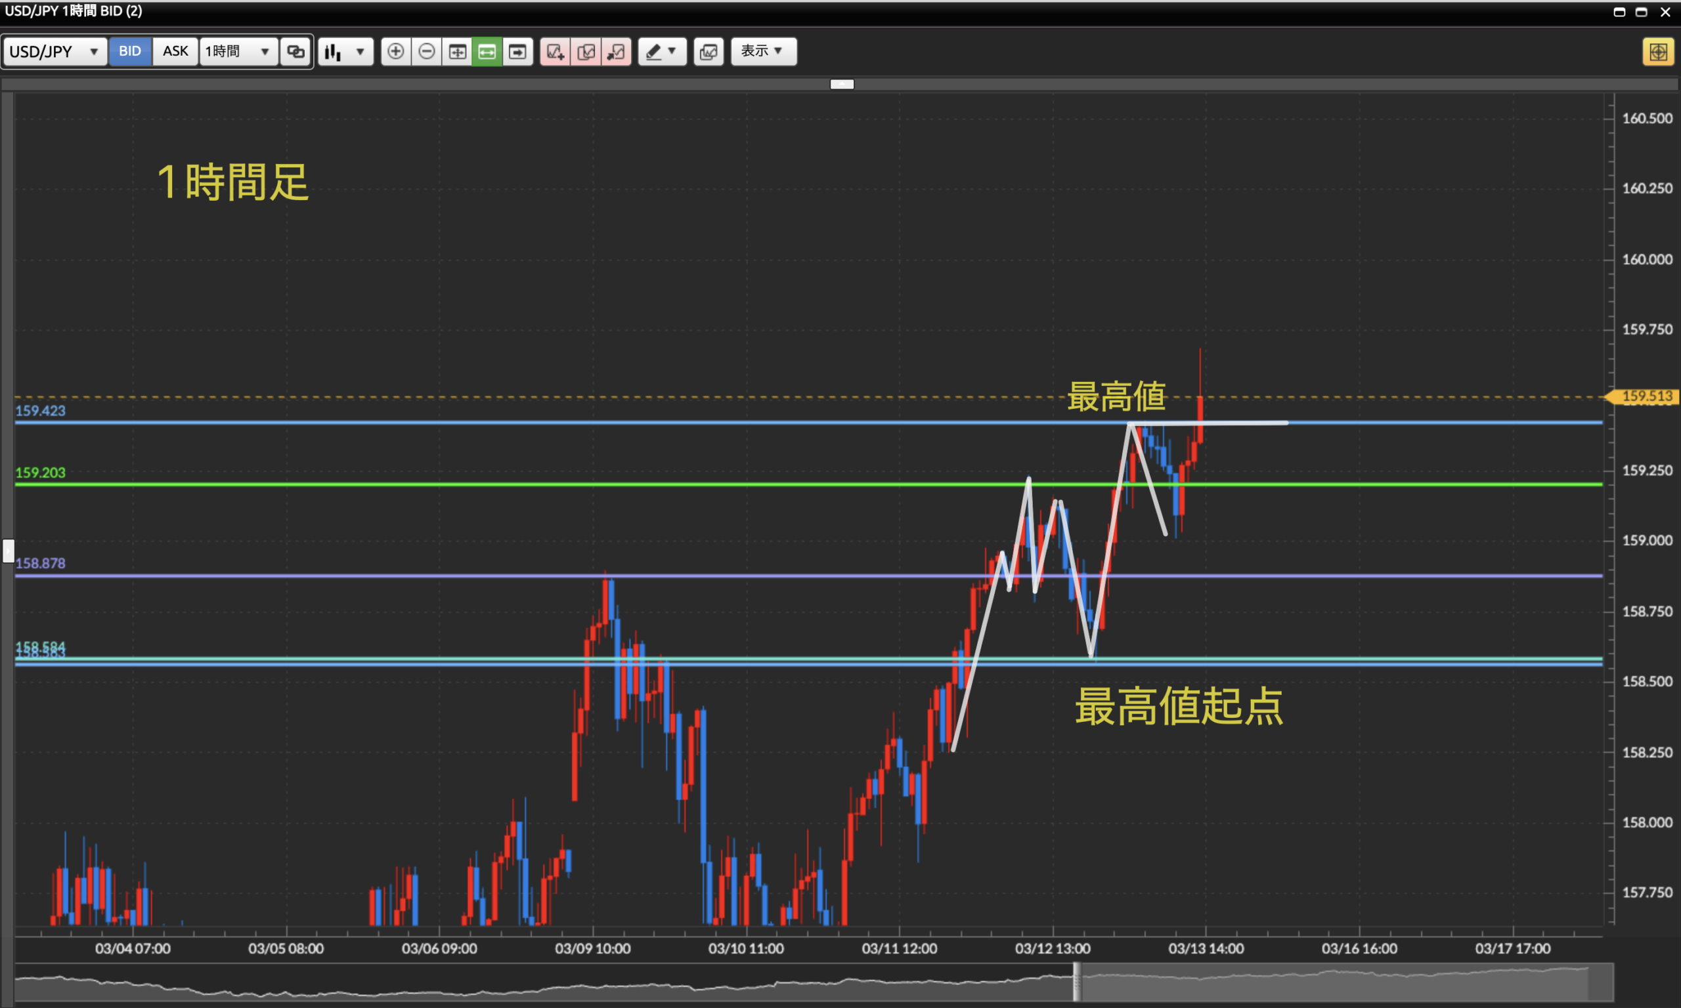
Task: Click the chart link chain icon
Action: pos(295,52)
